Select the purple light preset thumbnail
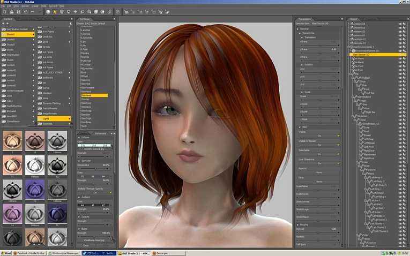 click(x=35, y=190)
